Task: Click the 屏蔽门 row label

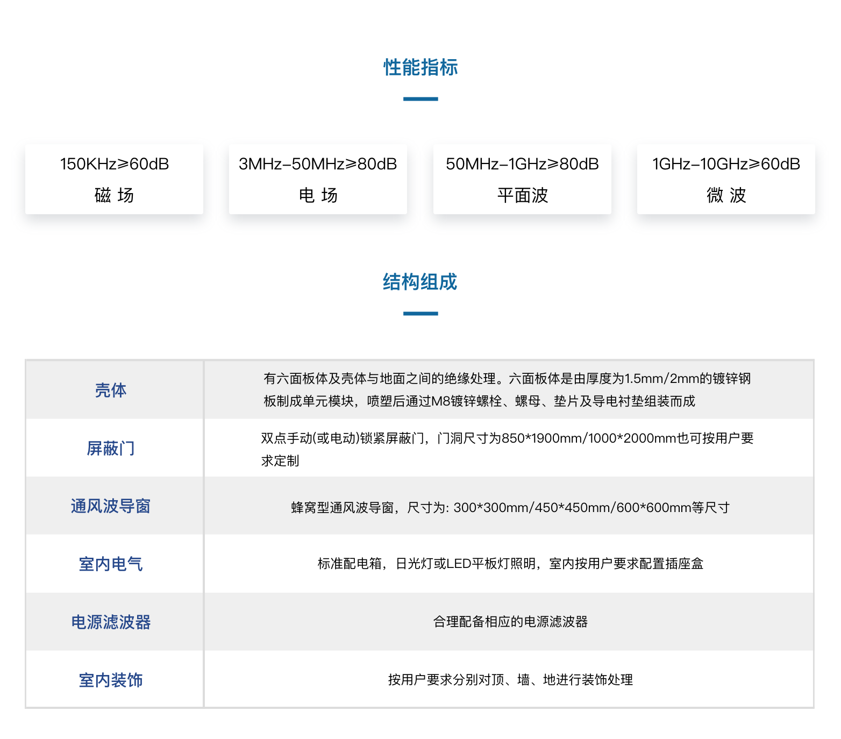Action: tap(111, 448)
